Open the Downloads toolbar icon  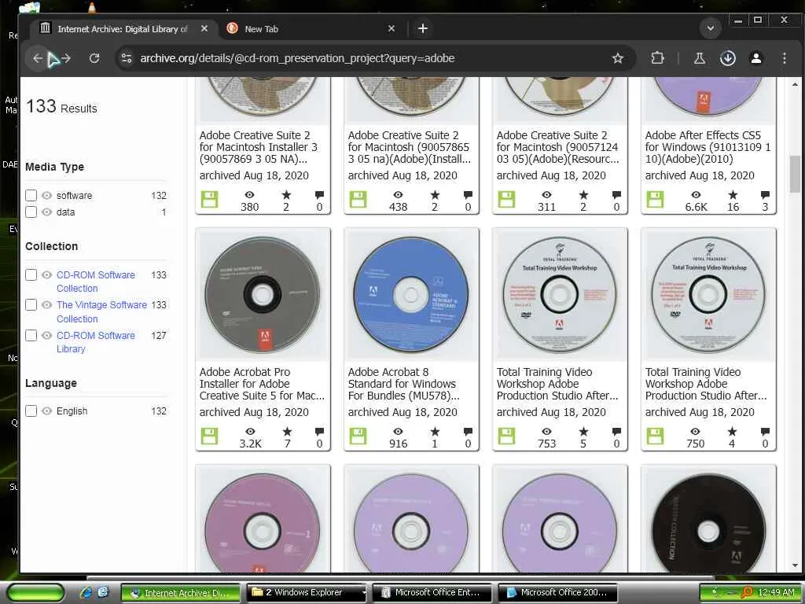727,58
